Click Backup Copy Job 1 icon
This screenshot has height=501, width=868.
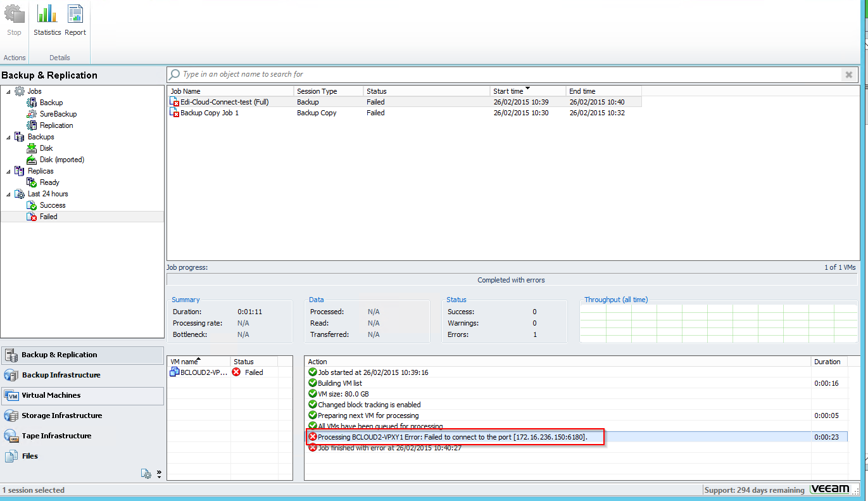click(175, 113)
